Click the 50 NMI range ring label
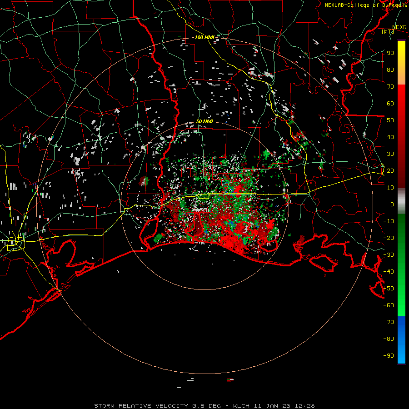Screen dimensions: 409x409 tap(204, 121)
